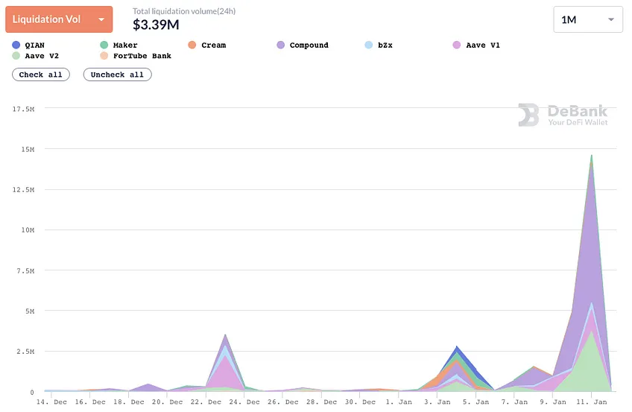Toggle the Maker legend entry
The height and width of the screenshot is (412, 632).
tap(119, 45)
